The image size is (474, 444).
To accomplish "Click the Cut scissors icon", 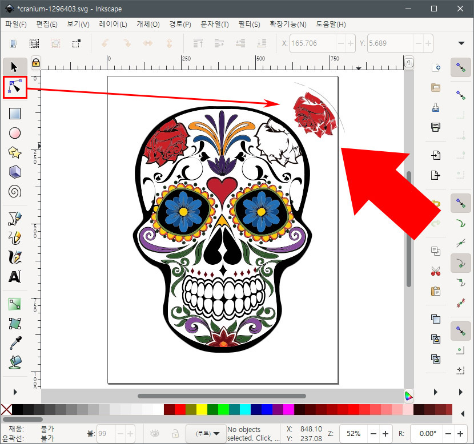I will point(436,271).
